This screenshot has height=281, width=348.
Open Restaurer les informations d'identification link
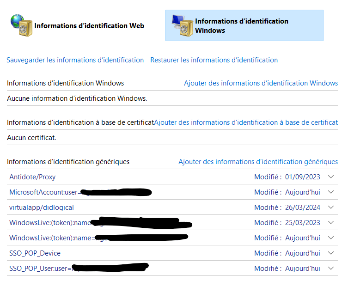point(214,60)
